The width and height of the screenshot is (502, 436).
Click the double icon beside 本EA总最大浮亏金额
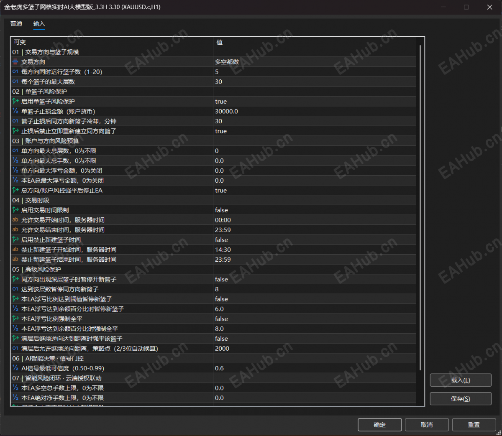click(x=15, y=181)
